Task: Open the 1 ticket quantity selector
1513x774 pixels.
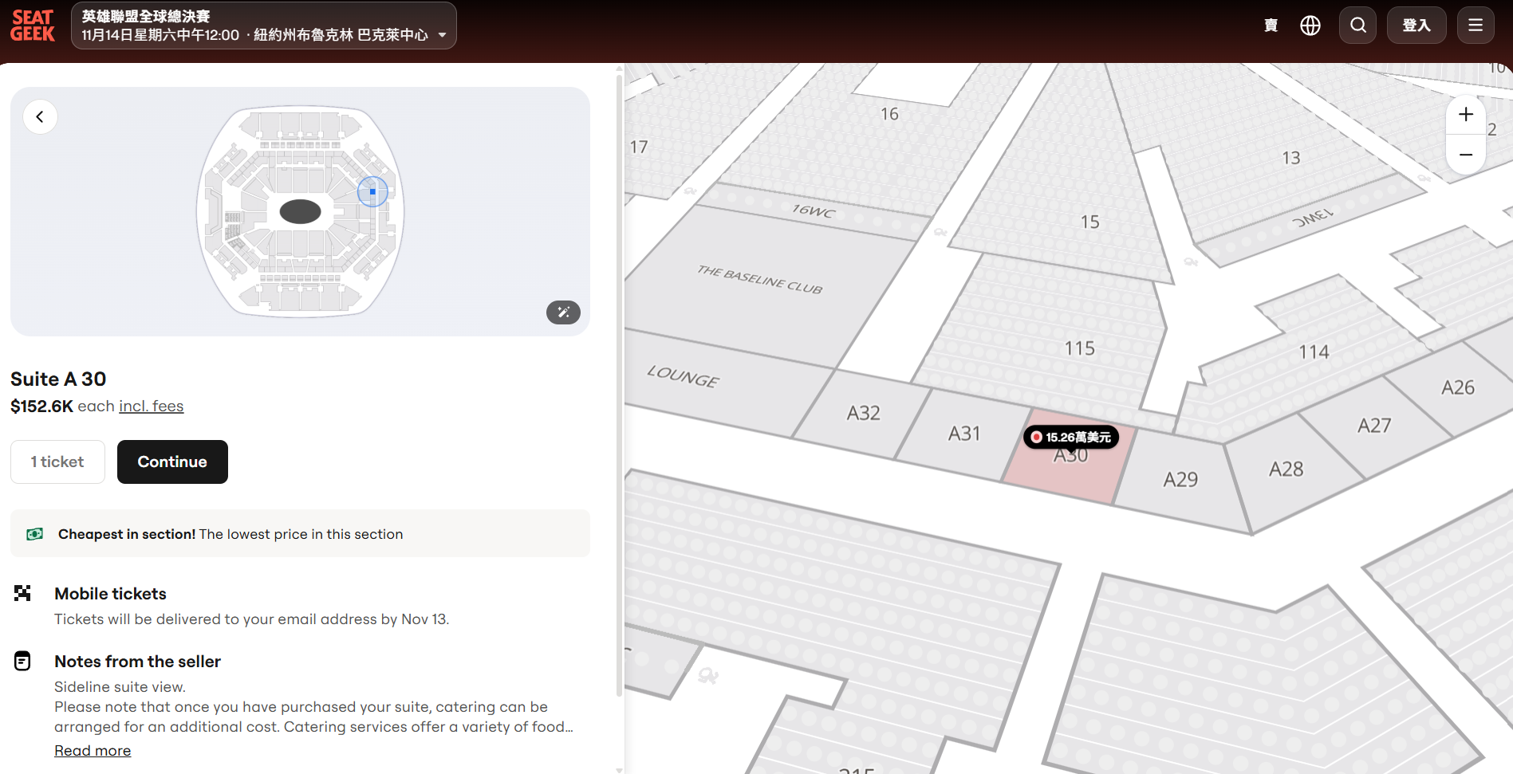Action: click(x=57, y=462)
